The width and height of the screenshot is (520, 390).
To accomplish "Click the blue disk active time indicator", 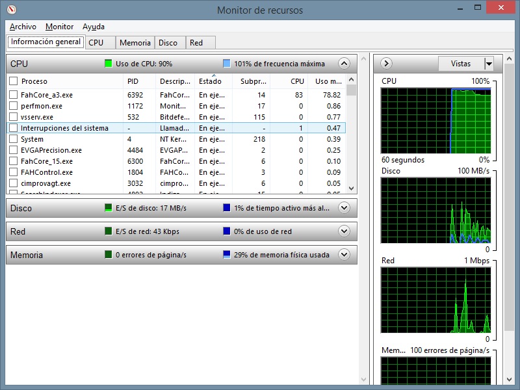I will 226,208.
